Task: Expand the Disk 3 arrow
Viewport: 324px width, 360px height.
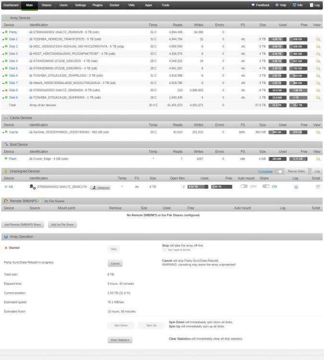Action: click(3, 54)
